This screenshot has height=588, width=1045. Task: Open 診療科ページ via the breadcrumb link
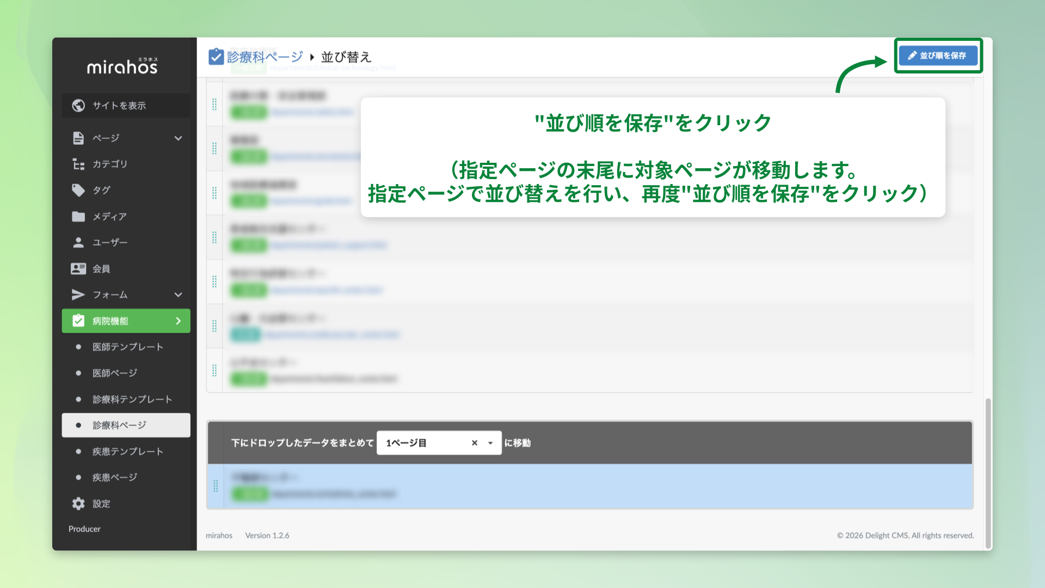point(263,56)
